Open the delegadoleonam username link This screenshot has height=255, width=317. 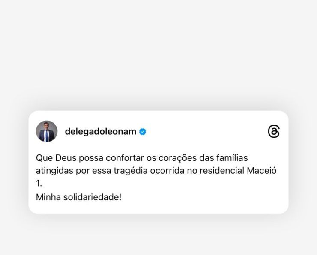[x=101, y=132]
